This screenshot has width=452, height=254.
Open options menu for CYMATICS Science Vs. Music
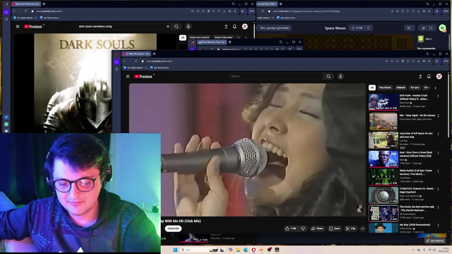(x=438, y=189)
